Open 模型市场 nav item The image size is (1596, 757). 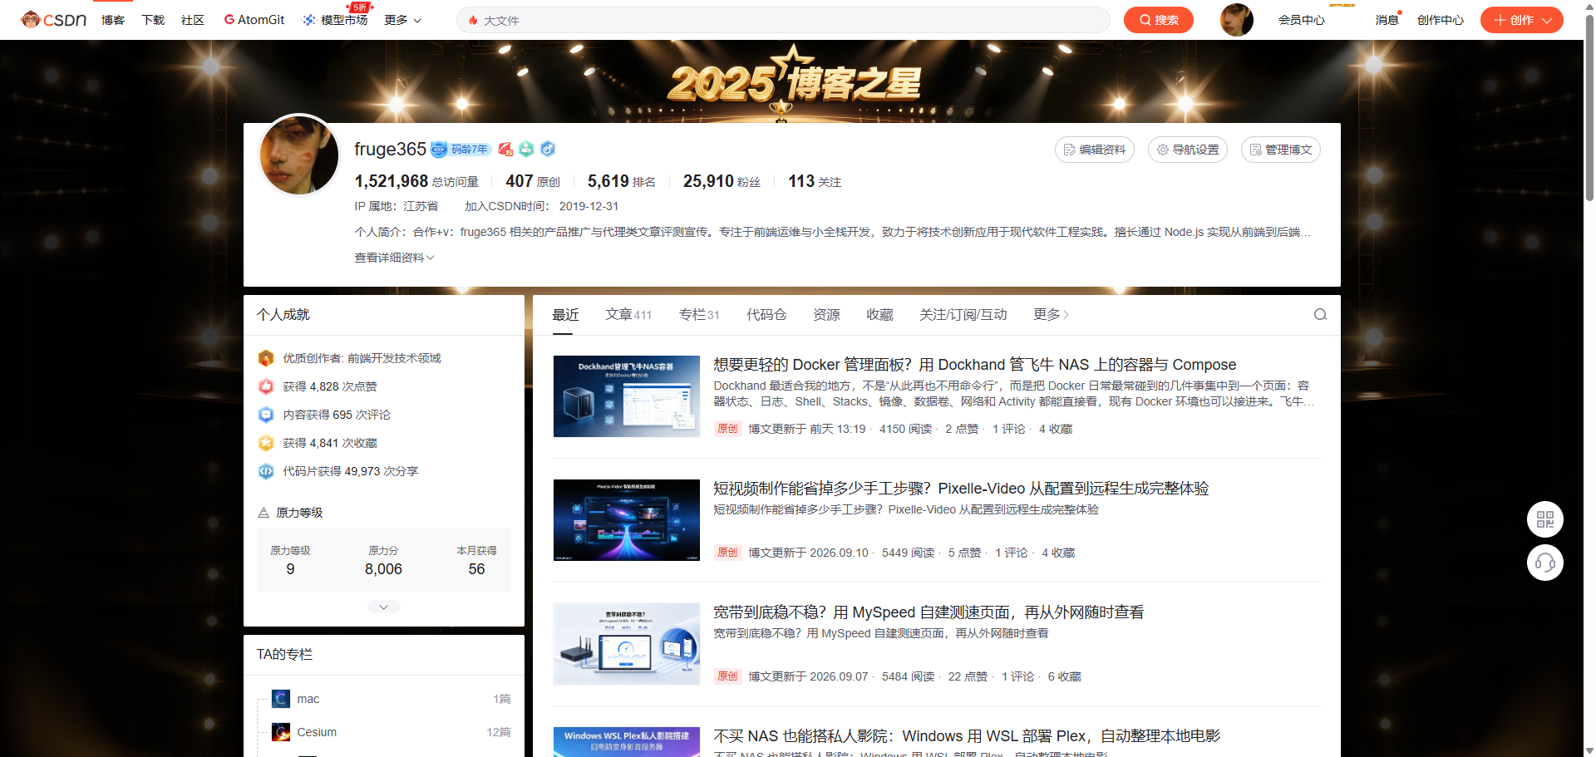tap(335, 20)
